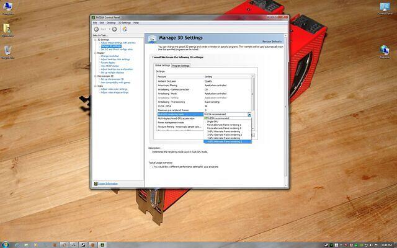The height and width of the screenshot is (248, 397).
Task: Click the Windows Start button
Action: 5,243
